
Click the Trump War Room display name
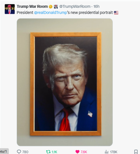[x=32, y=6]
